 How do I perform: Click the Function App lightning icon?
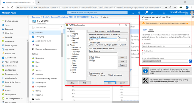[x=3, y=53]
